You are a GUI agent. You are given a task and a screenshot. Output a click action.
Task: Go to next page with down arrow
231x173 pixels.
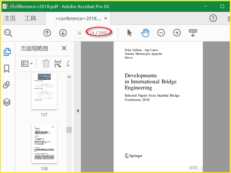[x=63, y=33]
